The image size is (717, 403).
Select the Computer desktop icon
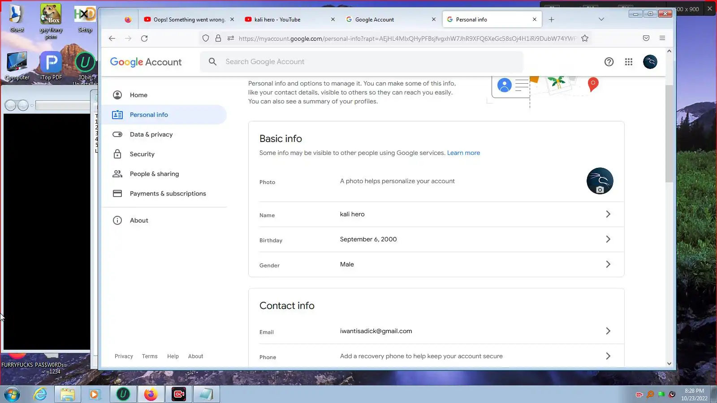click(17, 66)
